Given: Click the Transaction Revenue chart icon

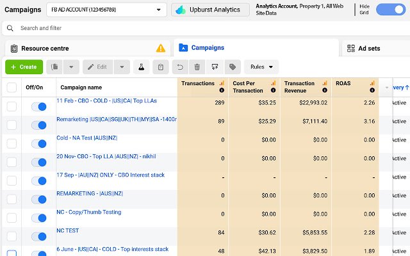Looking at the screenshot, I should [325, 83].
